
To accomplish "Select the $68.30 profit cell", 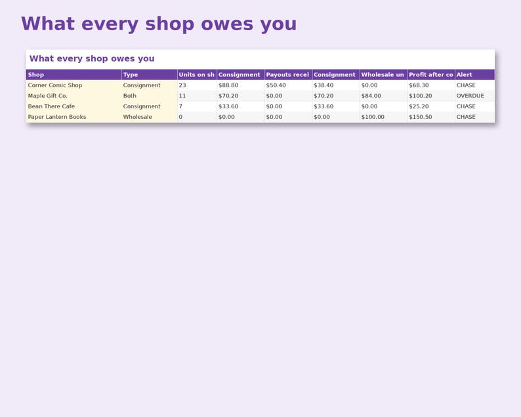I will coord(431,85).
